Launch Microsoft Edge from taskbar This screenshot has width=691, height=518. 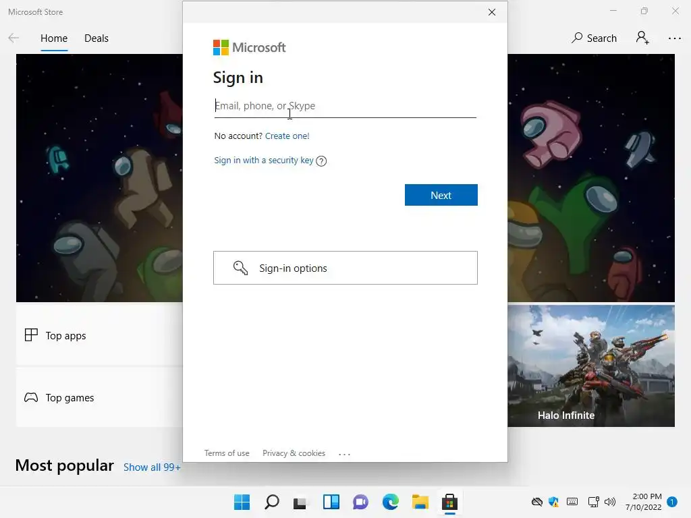pos(391,502)
